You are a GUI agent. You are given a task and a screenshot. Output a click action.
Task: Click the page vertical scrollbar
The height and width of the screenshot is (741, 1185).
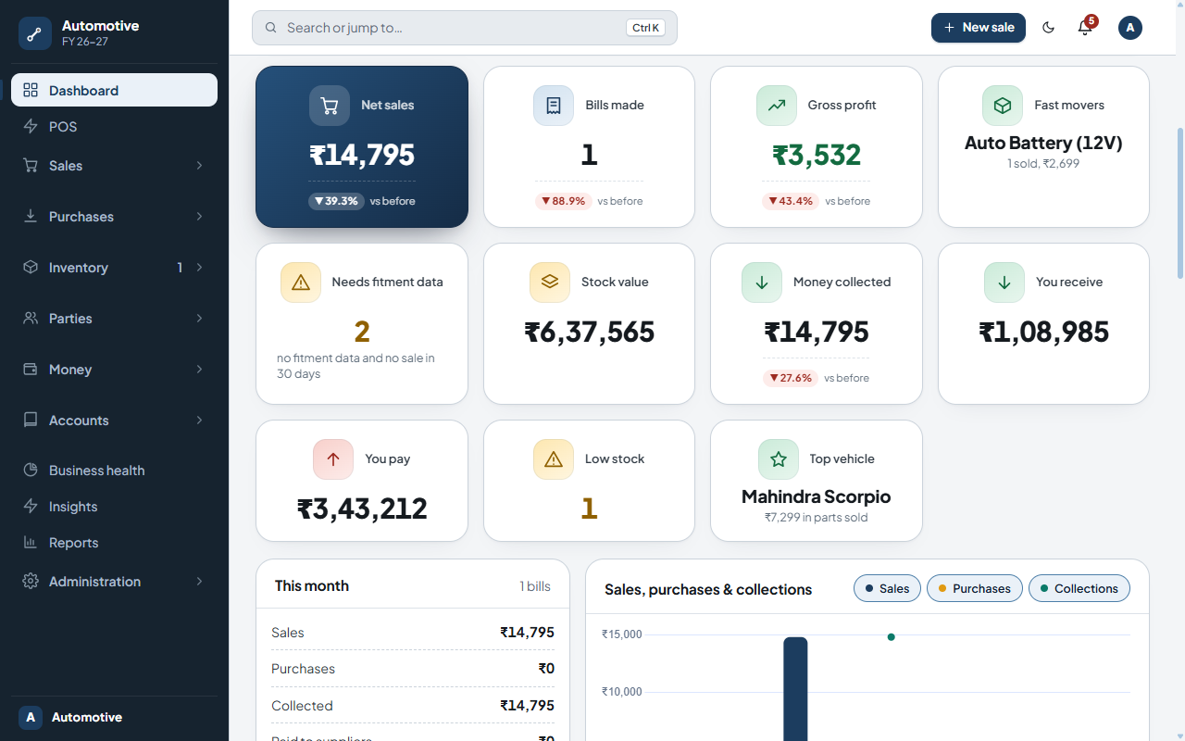[1179, 202]
